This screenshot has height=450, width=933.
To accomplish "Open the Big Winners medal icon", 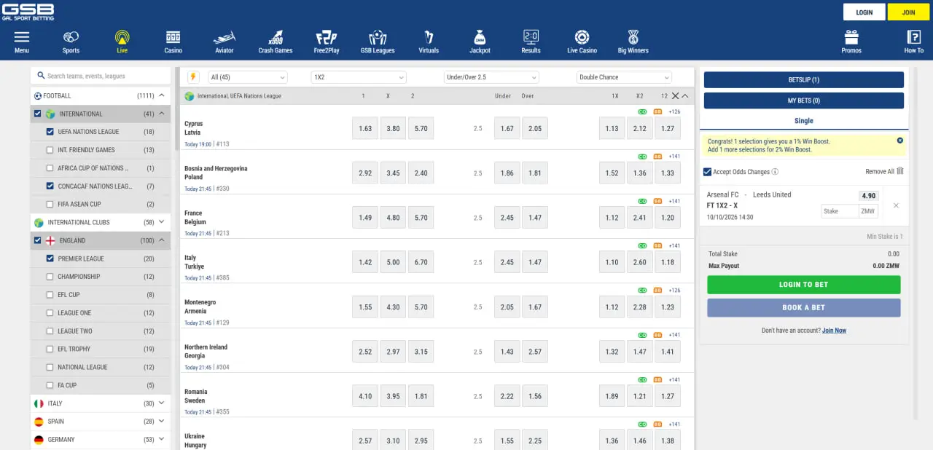I will point(633,37).
